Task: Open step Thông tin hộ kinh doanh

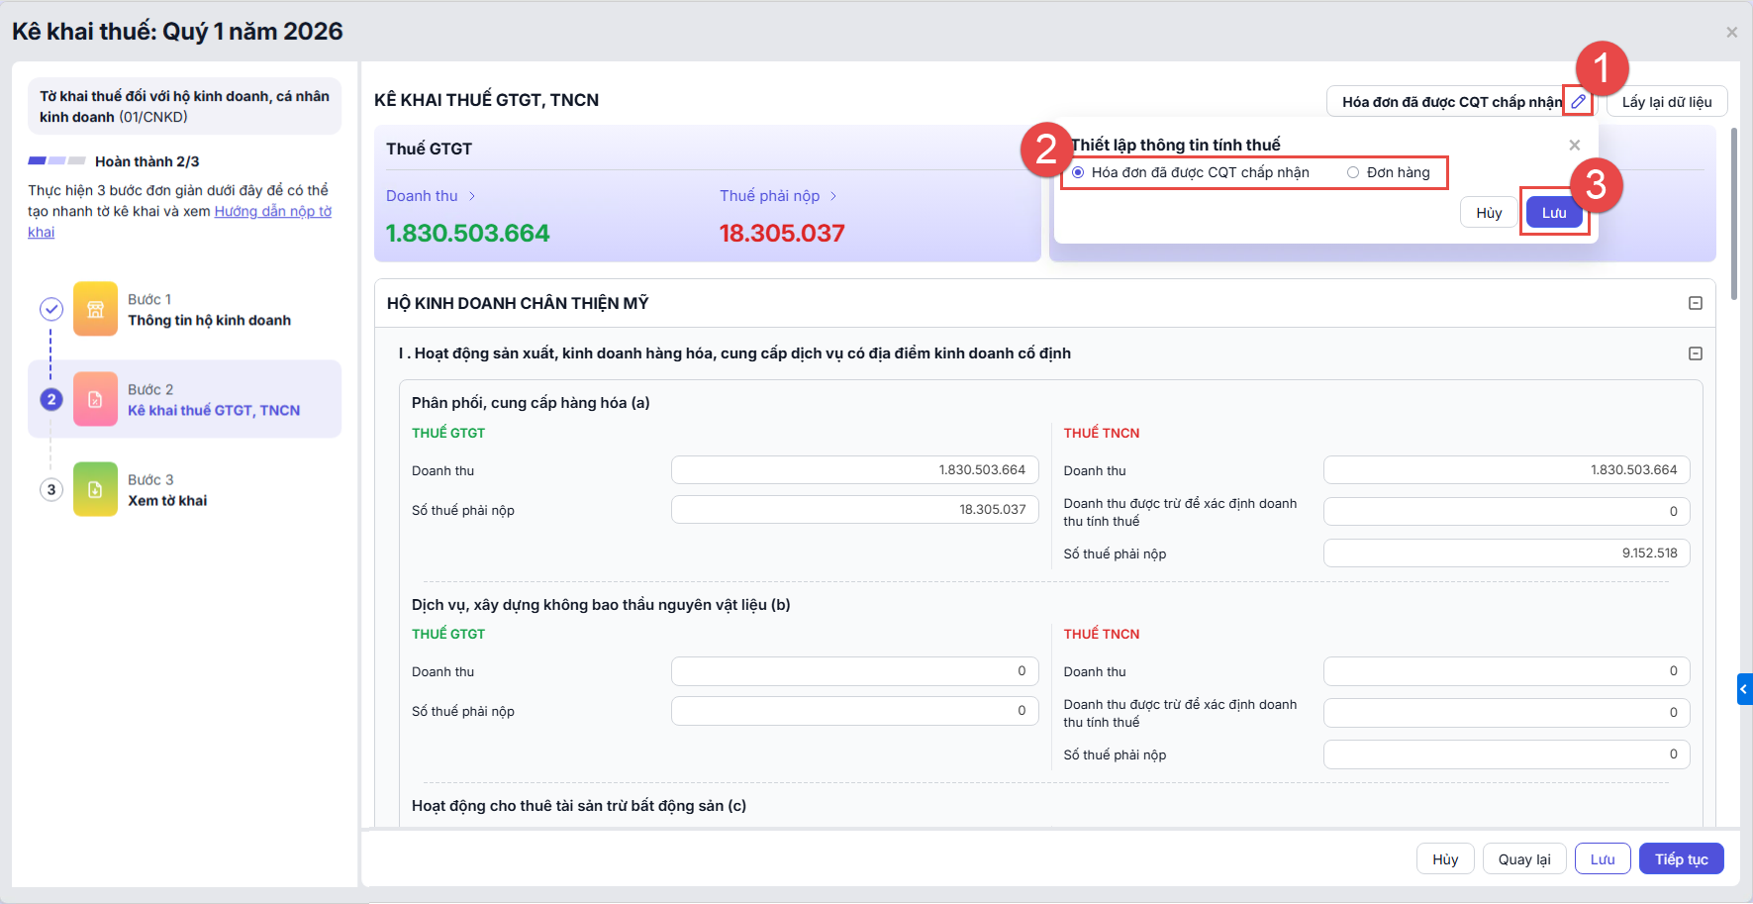Action: 209,320
